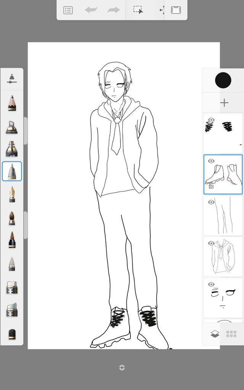Select the pants outline layer thumbnail
The height and width of the screenshot is (390, 244).
click(x=223, y=216)
